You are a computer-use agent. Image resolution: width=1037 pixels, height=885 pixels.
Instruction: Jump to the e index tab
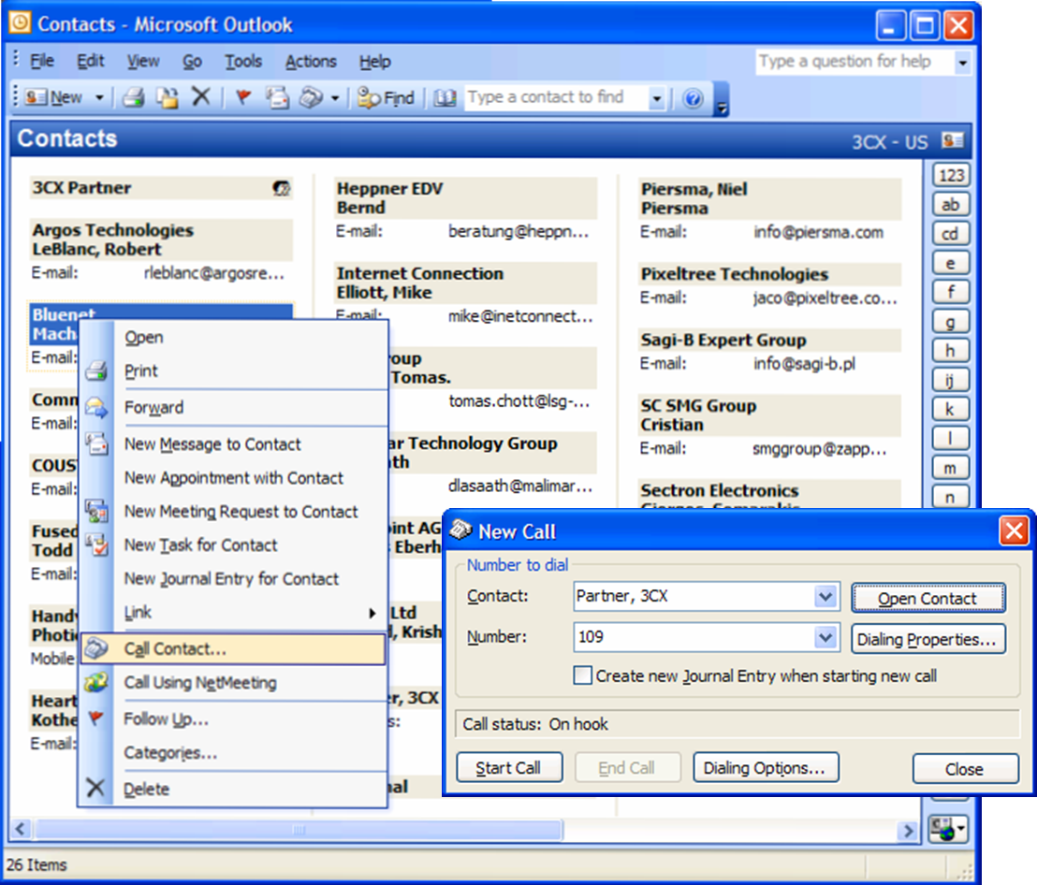[951, 262]
